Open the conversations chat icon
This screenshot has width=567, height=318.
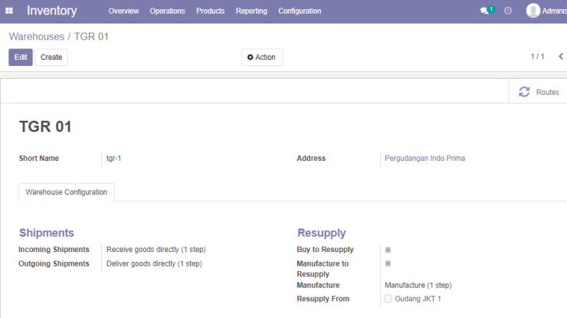[x=484, y=11]
